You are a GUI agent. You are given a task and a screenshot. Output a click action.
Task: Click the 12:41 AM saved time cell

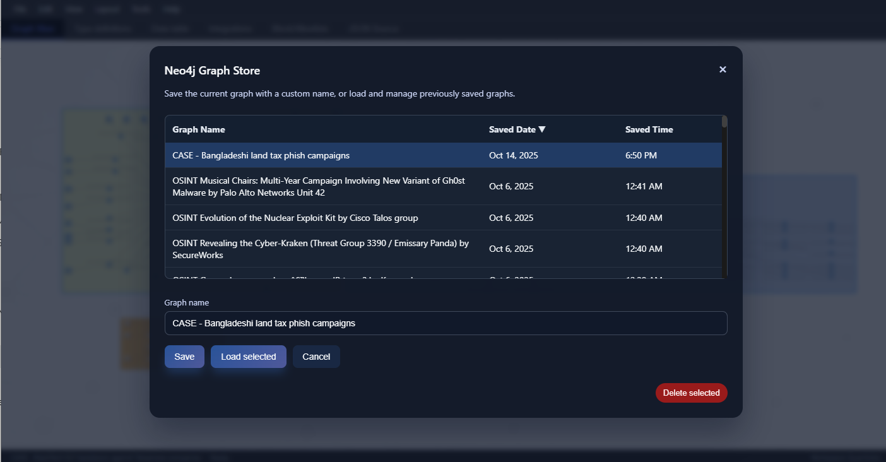tap(644, 186)
